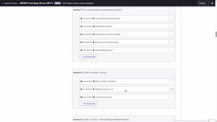Click video content uploaded status text

[x=78, y=3]
